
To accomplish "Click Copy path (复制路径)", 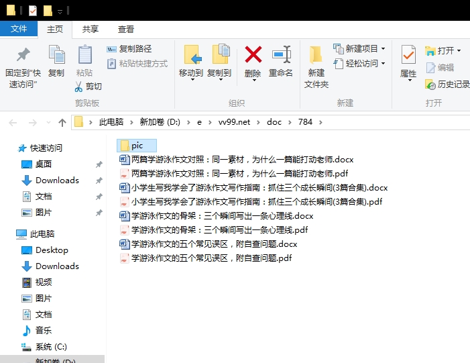I will [129, 48].
